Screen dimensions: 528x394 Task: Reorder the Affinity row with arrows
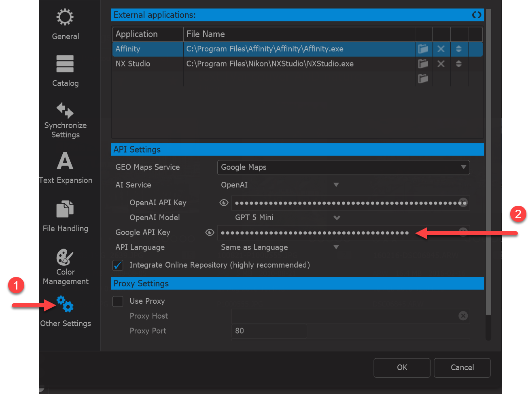click(458, 49)
